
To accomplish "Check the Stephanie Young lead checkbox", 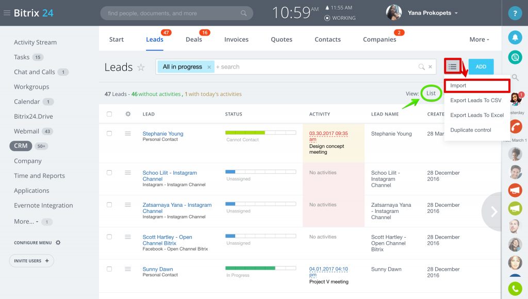I will tap(109, 134).
